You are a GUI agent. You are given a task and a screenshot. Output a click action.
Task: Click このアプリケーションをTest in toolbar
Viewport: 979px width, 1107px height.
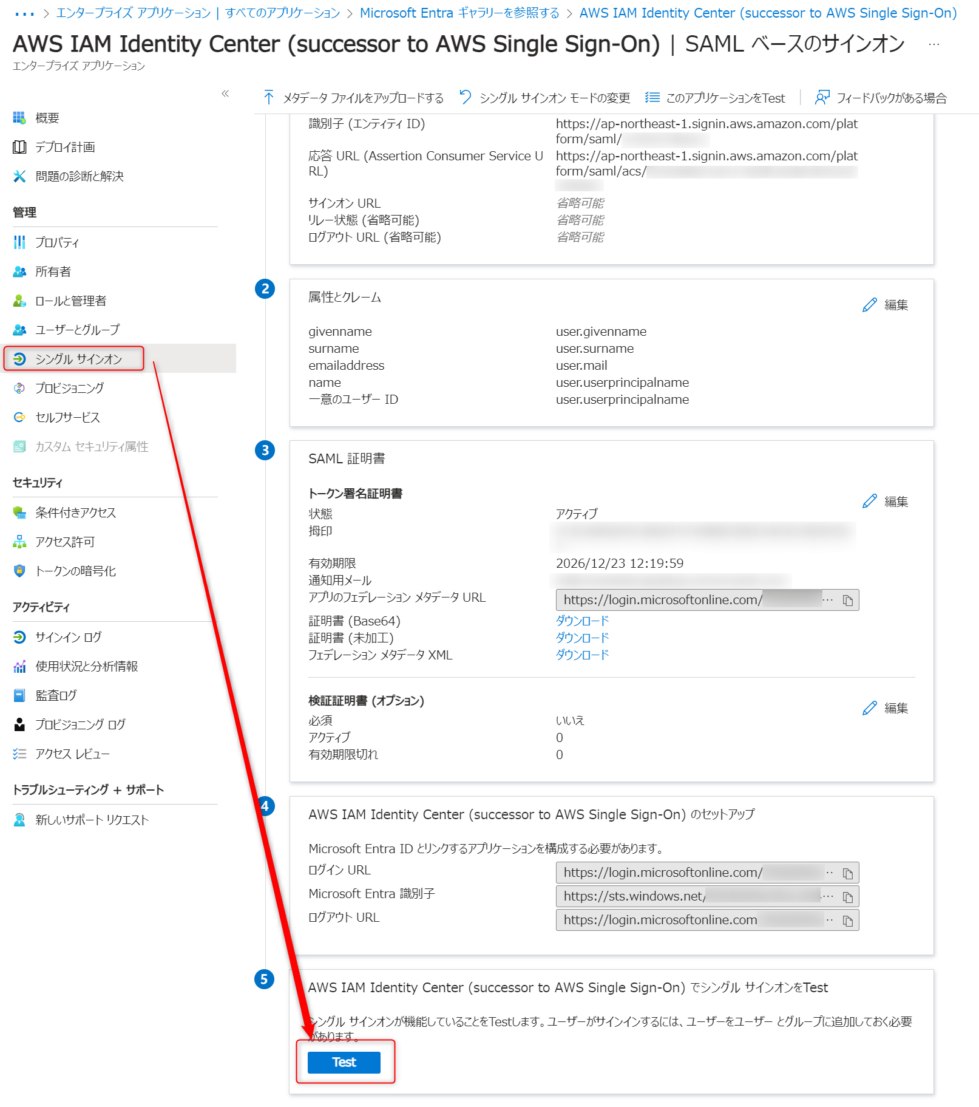point(715,98)
